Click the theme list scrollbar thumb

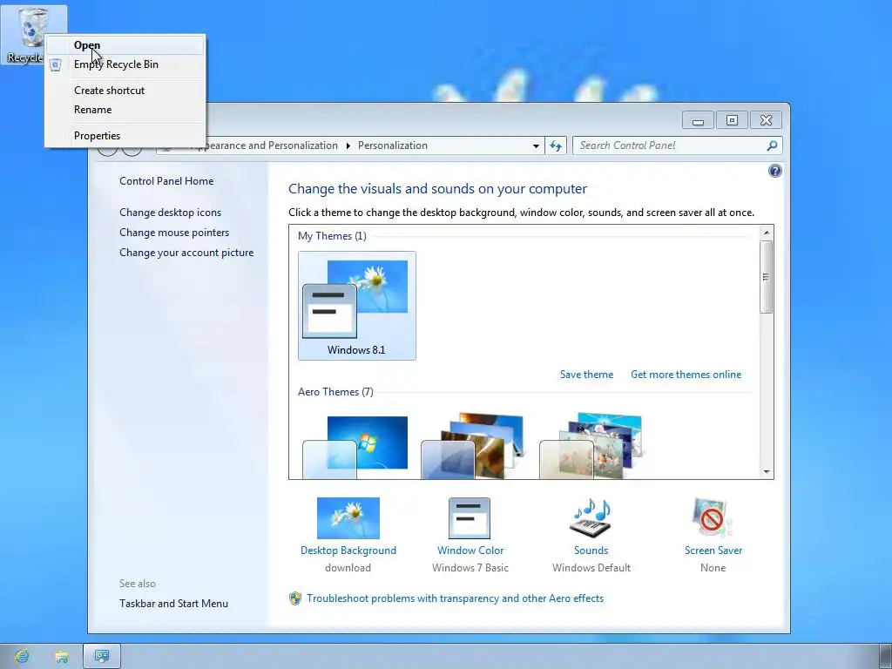767,277
